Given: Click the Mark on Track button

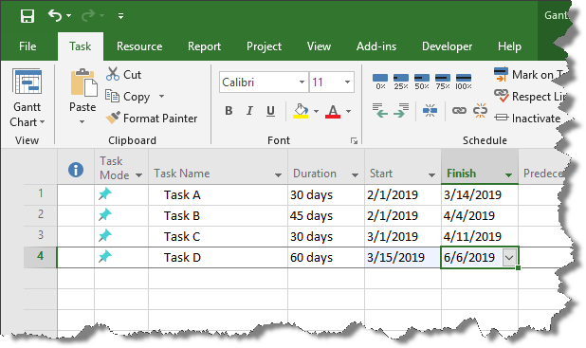Looking at the screenshot, I should 530,74.
